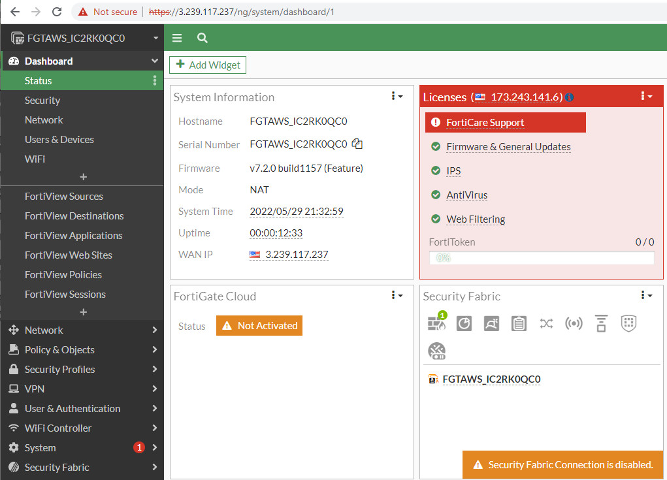Viewport: 667px width, 480px height.
Task: Expand Security Profiles menu
Action: 82,369
